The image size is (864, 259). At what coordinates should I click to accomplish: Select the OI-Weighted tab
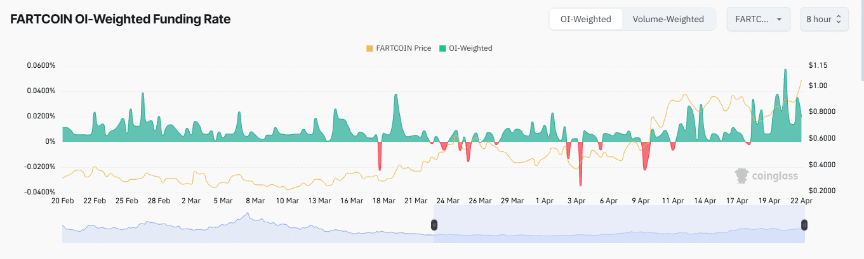click(x=585, y=19)
